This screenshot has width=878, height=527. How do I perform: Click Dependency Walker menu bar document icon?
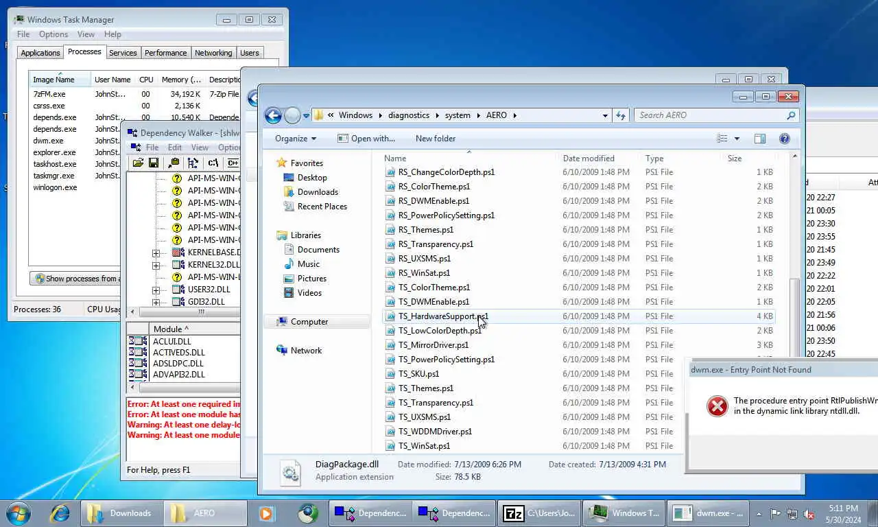pos(134,148)
